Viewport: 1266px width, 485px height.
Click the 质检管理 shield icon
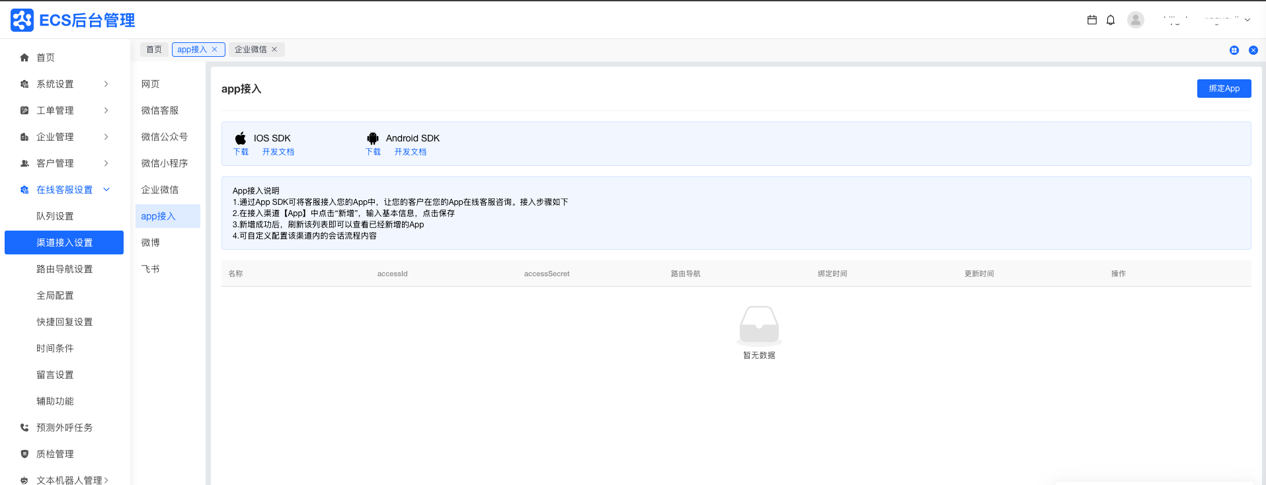coord(24,454)
